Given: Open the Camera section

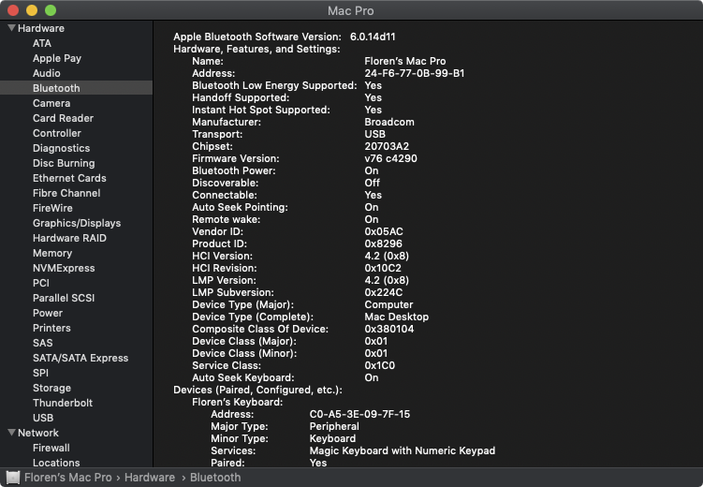Looking at the screenshot, I should pyautogui.click(x=51, y=103).
